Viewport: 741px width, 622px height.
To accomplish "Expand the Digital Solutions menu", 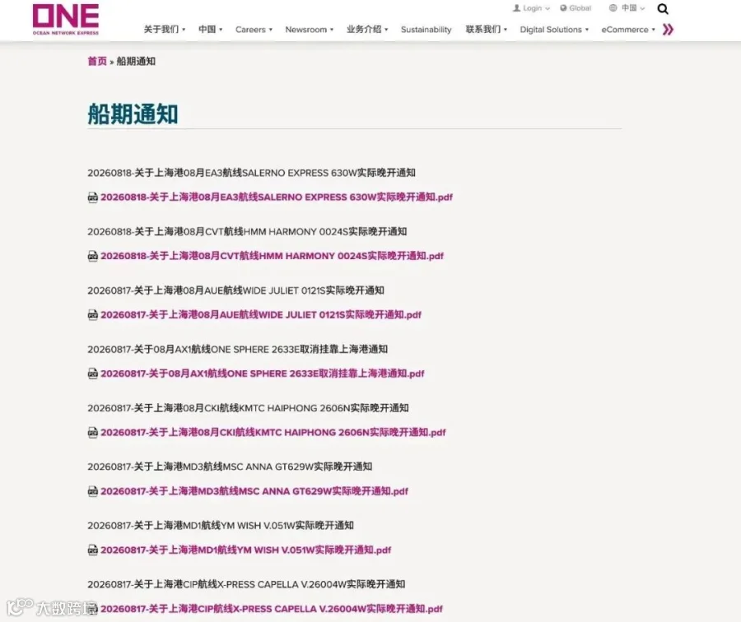I will (x=554, y=30).
